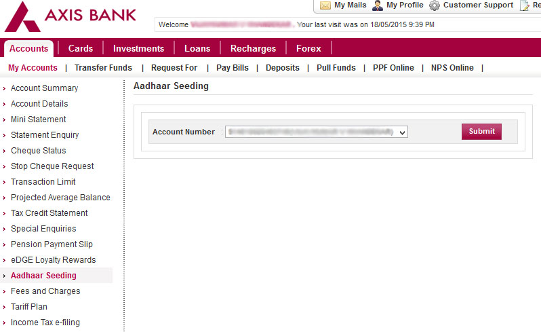
Task: Click the Aadhaar Seeding page heading
Action: 171,86
